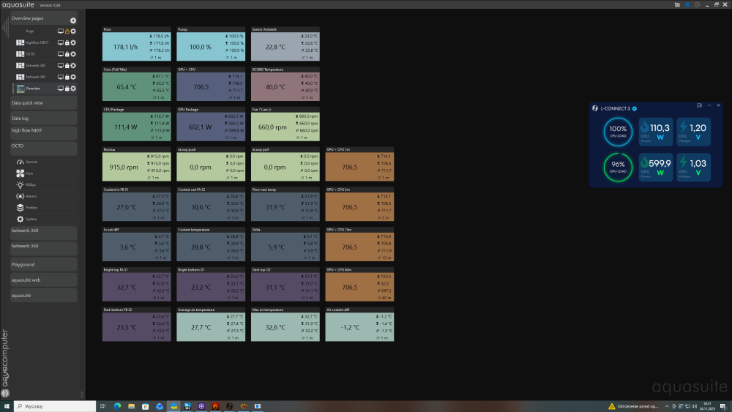Click the Pump tile showing 100,0 %
Screen dimensions: 732x412
pos(211,44)
